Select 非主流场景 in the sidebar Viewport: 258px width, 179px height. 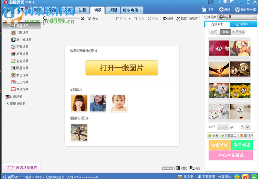[x=22, y=40]
